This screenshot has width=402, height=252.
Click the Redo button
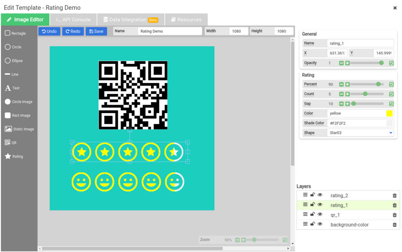click(73, 31)
